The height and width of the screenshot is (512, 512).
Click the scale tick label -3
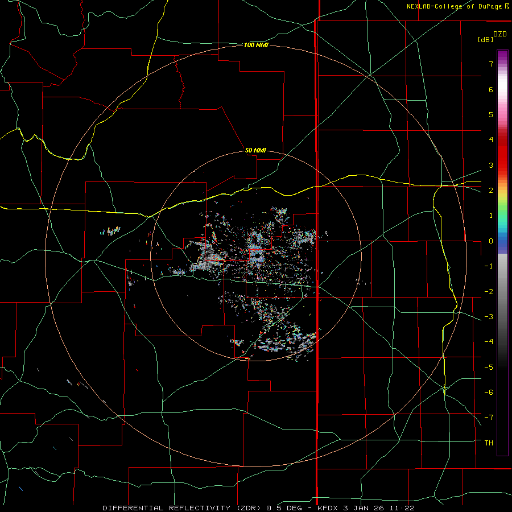[x=489, y=317]
